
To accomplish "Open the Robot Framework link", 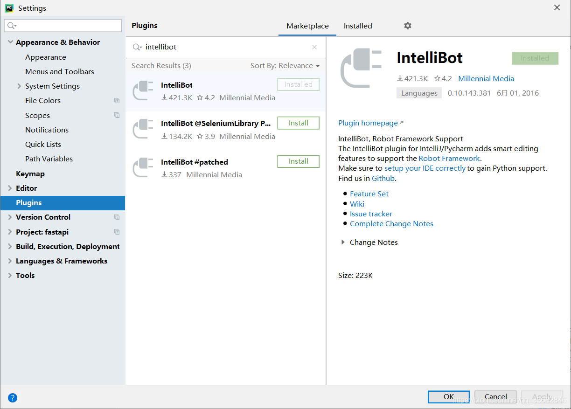I will 449,159.
